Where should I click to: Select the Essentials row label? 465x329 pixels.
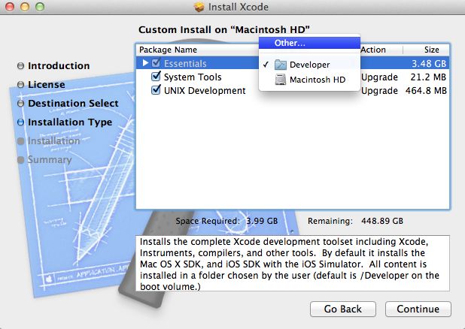[185, 63]
